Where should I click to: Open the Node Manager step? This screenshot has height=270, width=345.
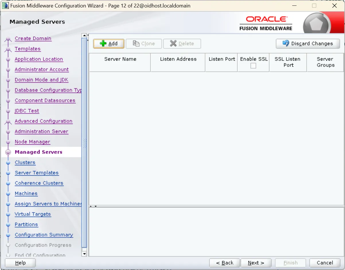[x=32, y=142]
